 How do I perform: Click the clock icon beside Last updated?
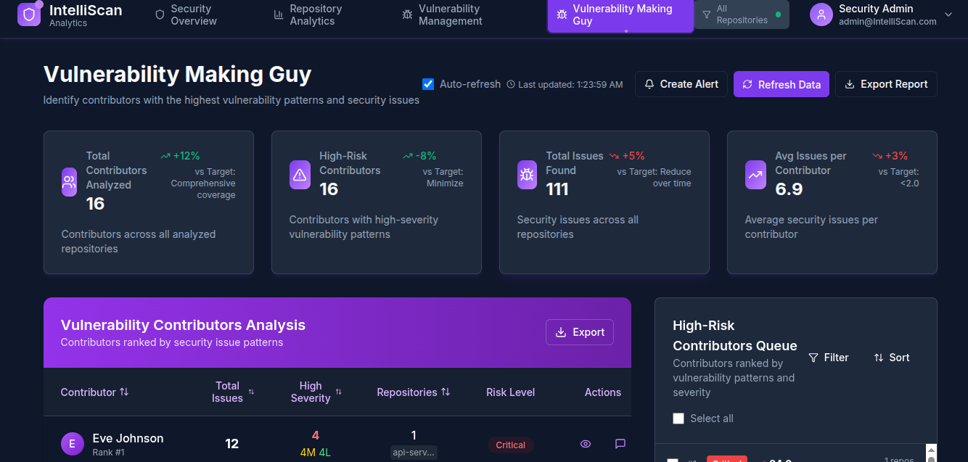tap(511, 85)
